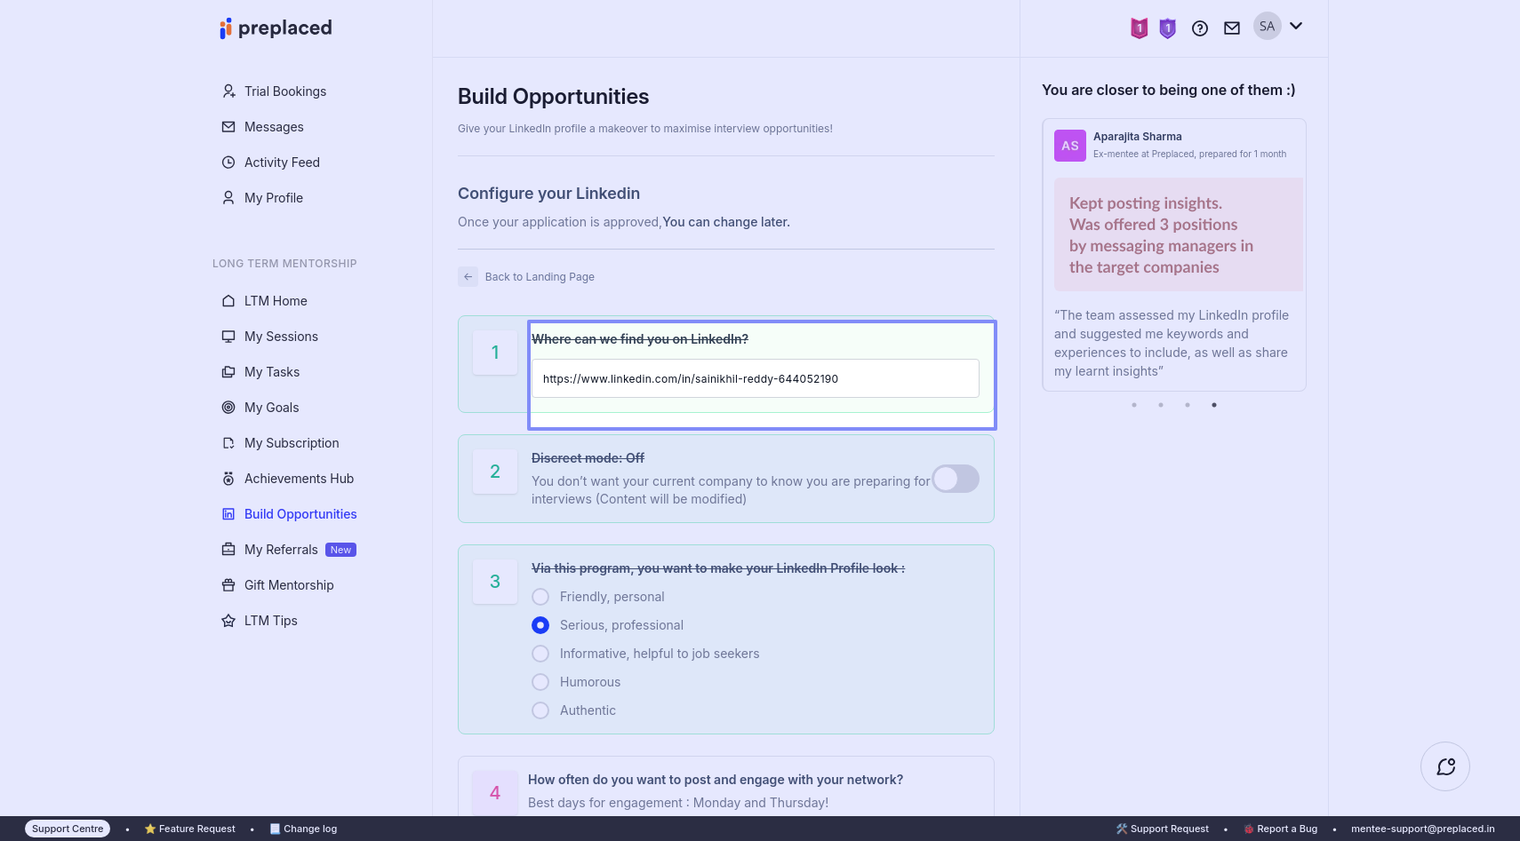The width and height of the screenshot is (1520, 841).
Task: Click the LinkedIn URL input field
Action: point(756,379)
